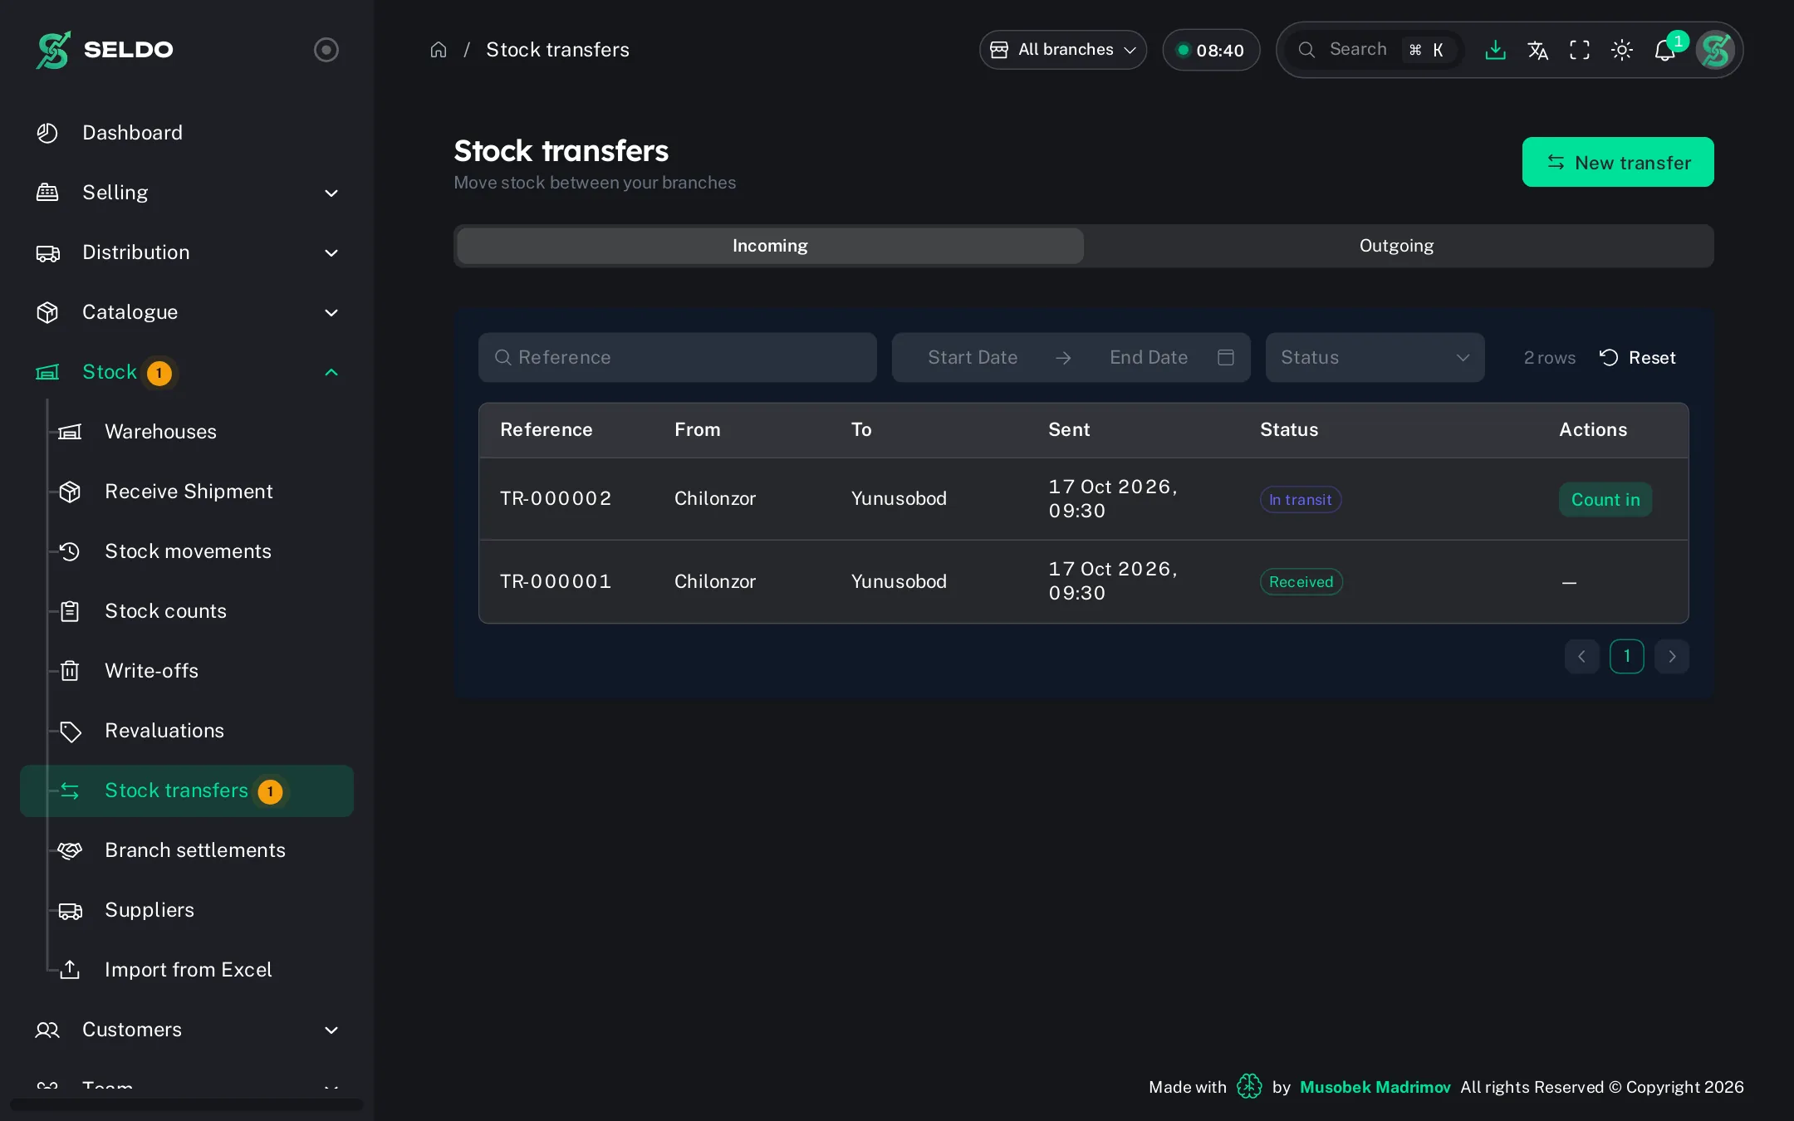This screenshot has height=1121, width=1794.
Task: Switch theme with the sun icon
Action: click(1622, 50)
